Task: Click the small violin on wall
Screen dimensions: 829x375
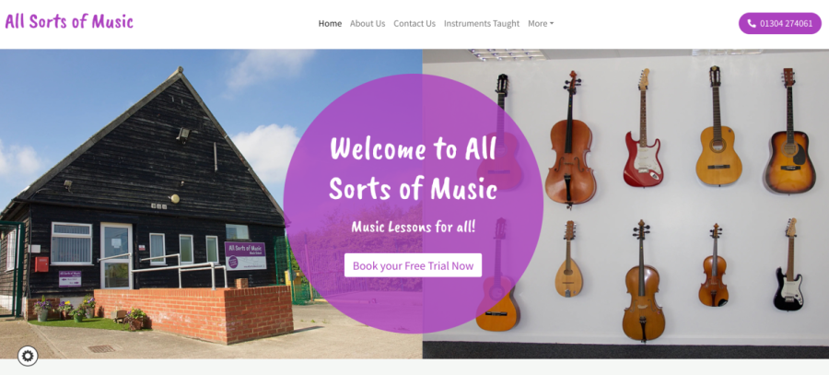Action: tap(714, 265)
